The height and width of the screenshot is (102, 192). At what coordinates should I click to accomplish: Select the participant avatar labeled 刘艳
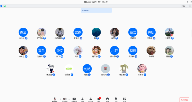87,69
